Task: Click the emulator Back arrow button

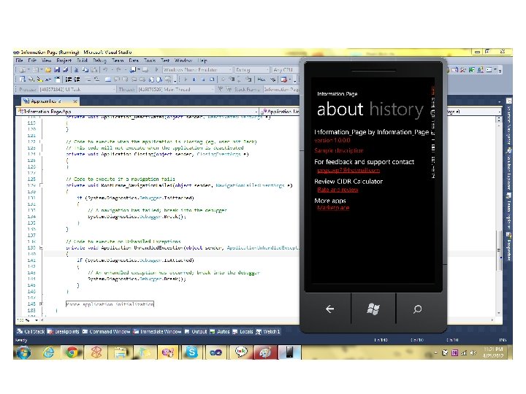Action: tap(329, 309)
